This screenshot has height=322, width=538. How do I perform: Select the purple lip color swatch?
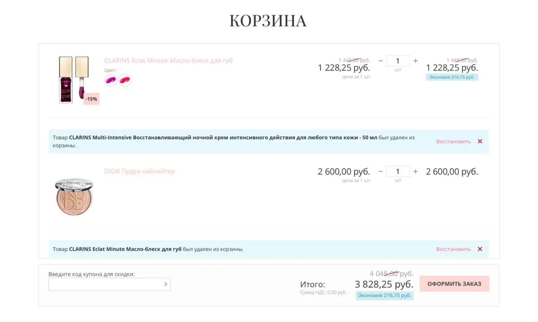111,80
